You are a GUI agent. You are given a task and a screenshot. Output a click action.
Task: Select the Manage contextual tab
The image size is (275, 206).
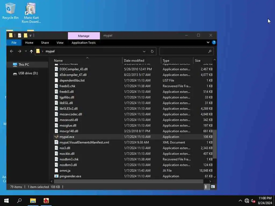[84, 36]
